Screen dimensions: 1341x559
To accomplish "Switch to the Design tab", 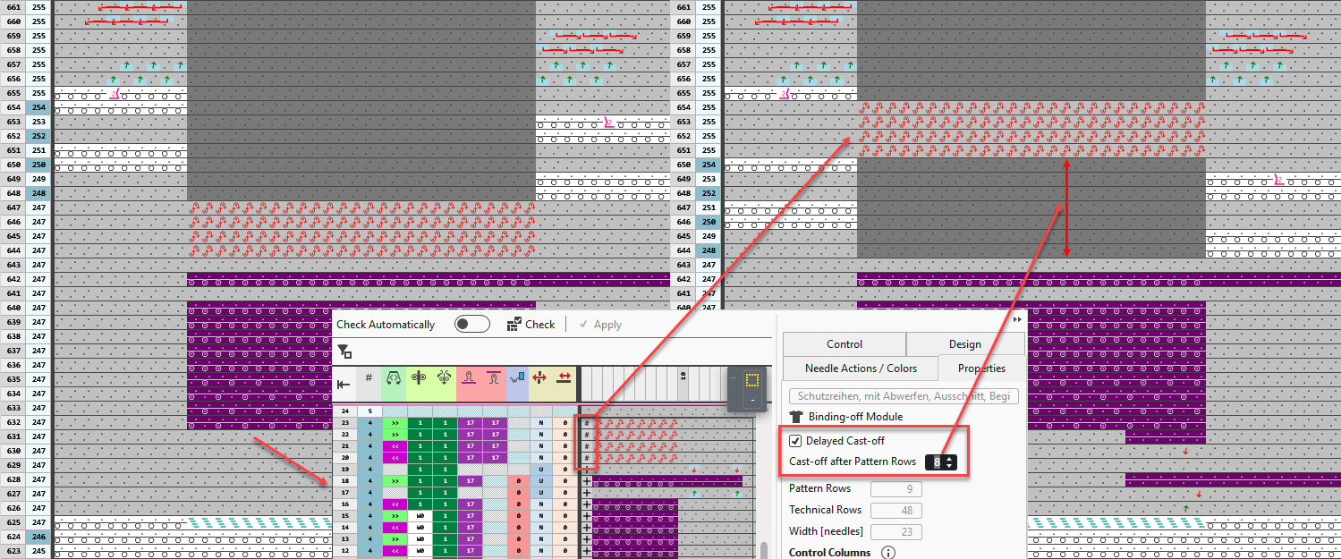I will pyautogui.click(x=964, y=344).
